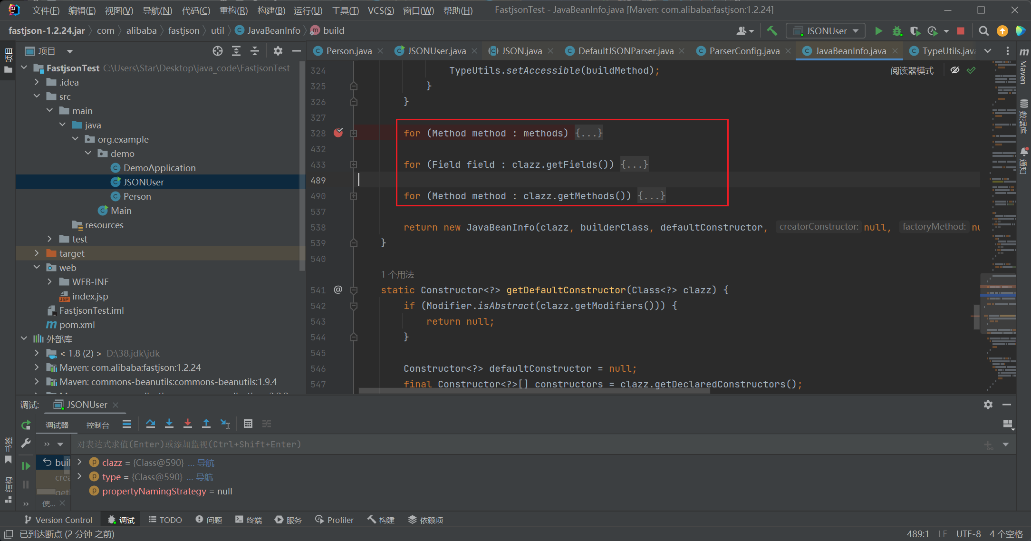
Task: Switch to the ParserConfig.java tab
Action: (744, 51)
